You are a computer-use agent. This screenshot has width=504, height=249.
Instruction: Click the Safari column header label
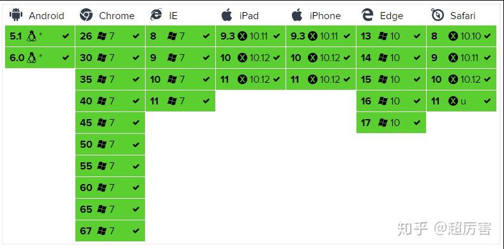coord(462,15)
